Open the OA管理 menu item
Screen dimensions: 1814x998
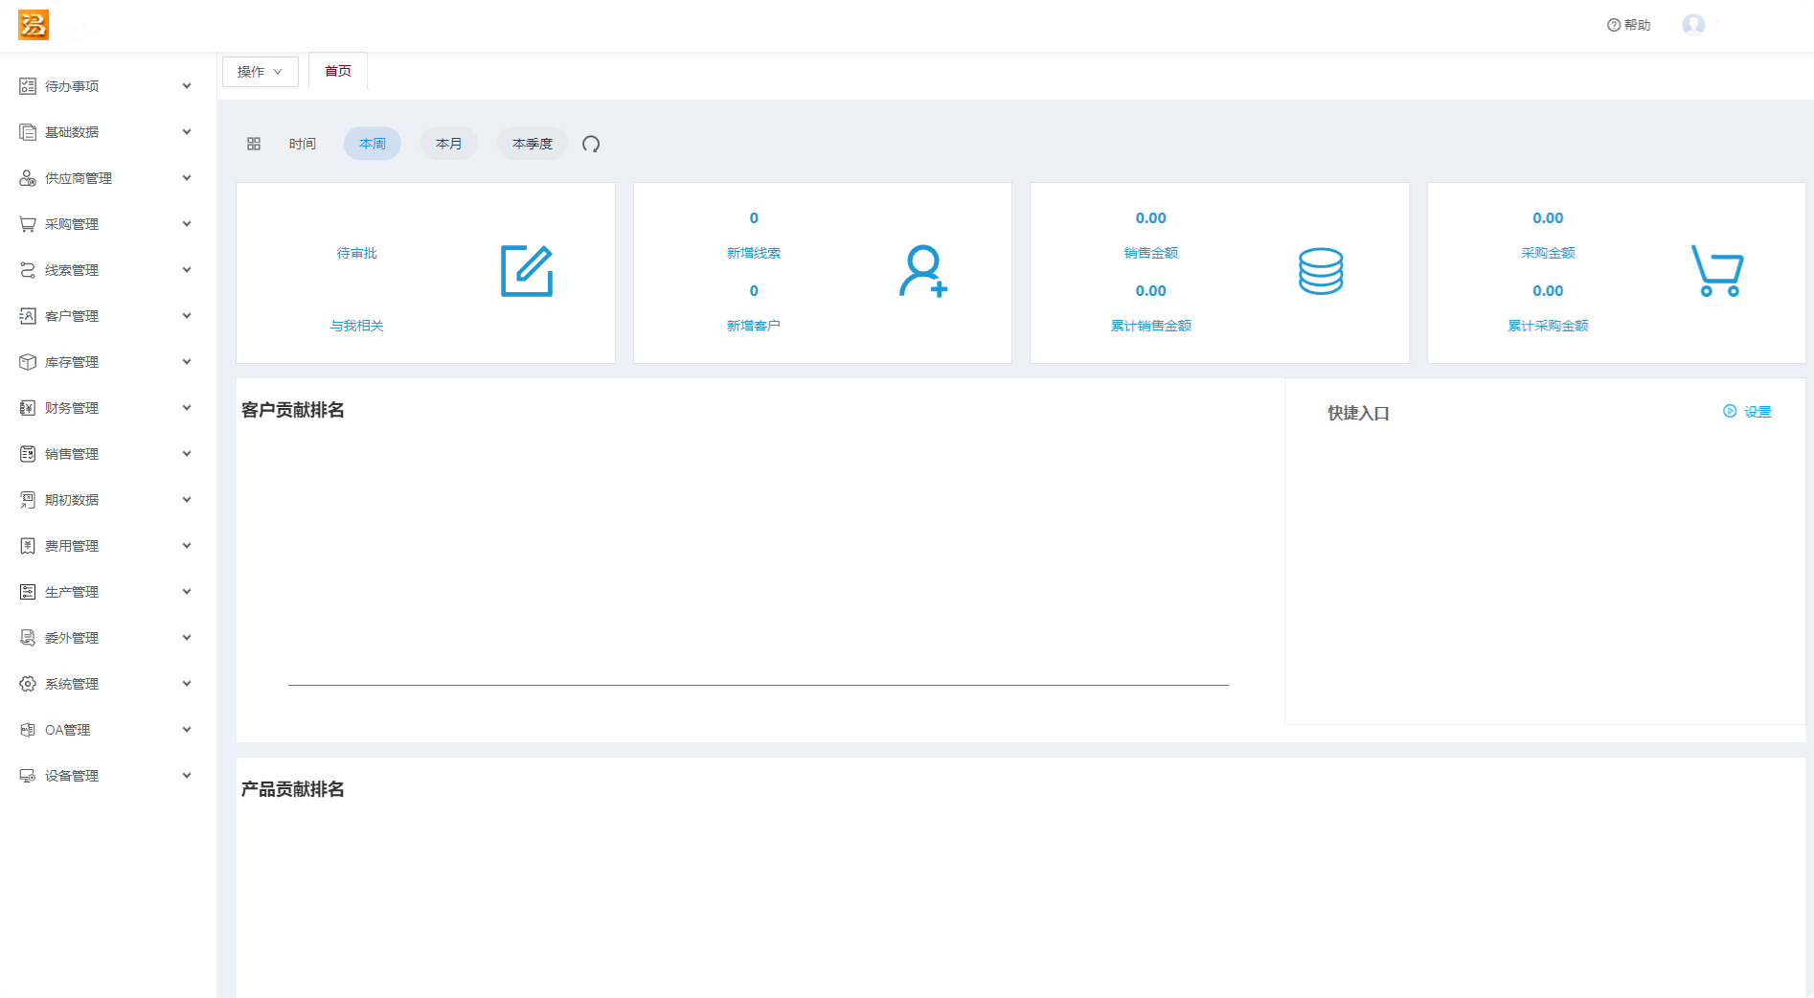coord(108,730)
